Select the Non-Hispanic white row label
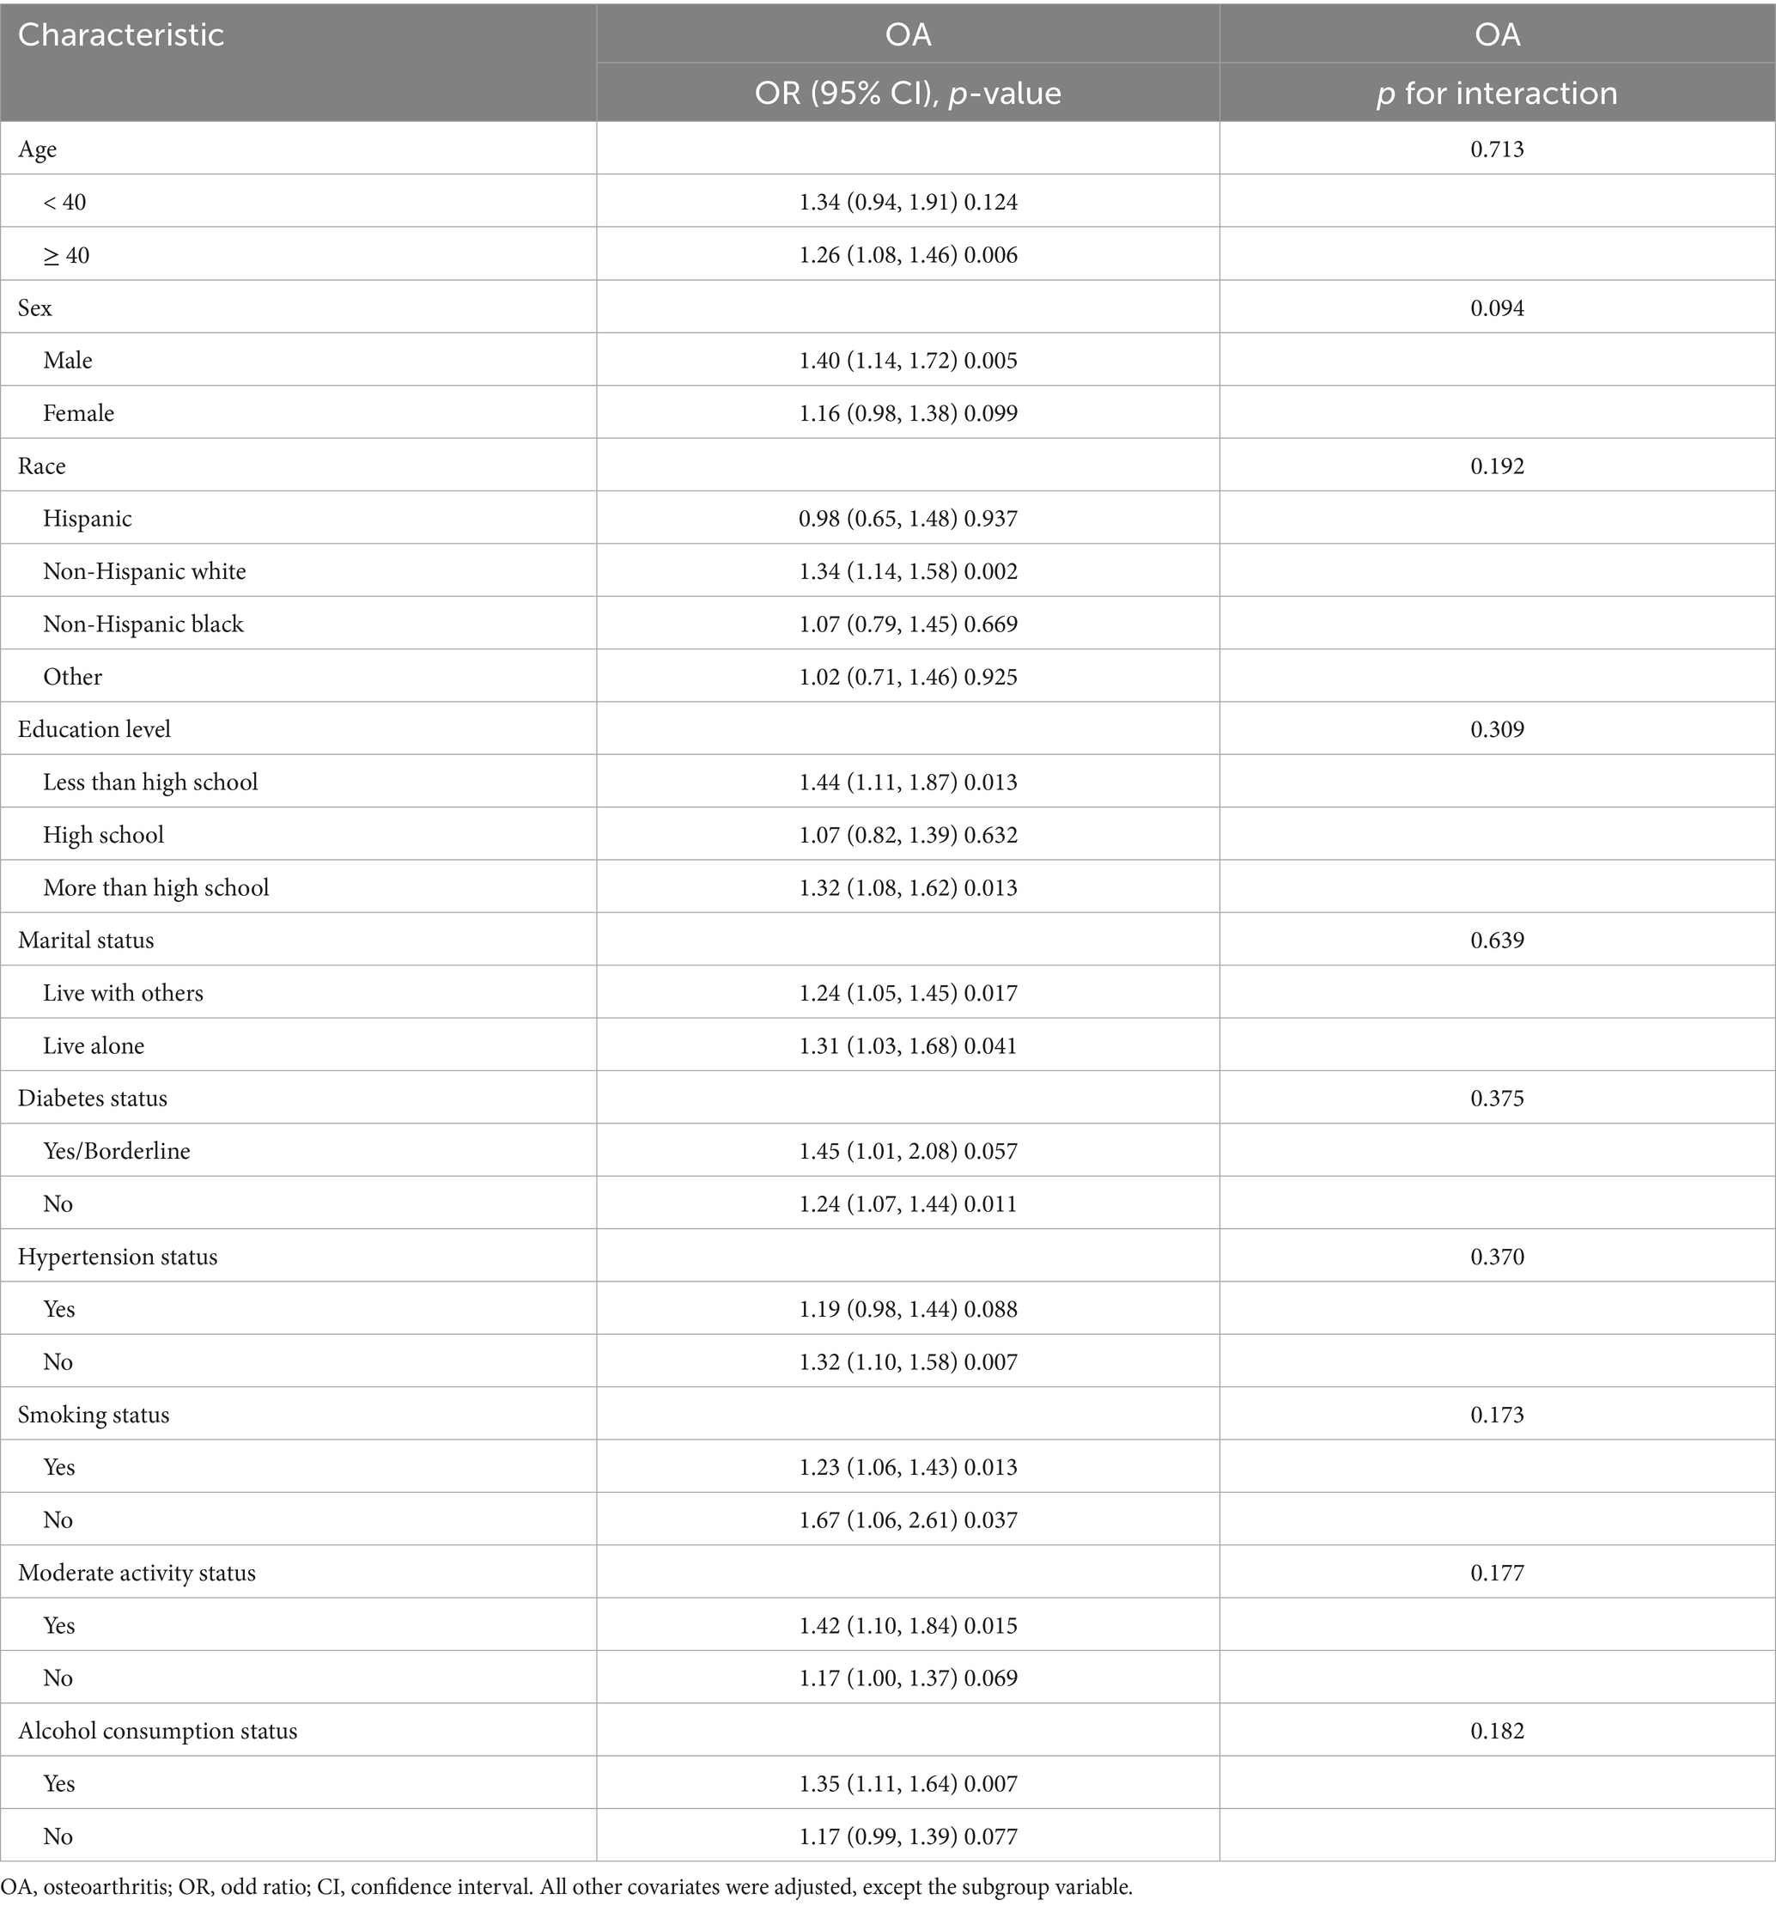This screenshot has width=1776, height=1906. 145,571
